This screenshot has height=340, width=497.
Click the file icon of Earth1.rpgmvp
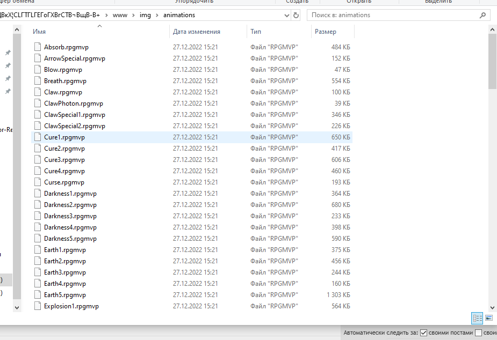click(x=38, y=249)
